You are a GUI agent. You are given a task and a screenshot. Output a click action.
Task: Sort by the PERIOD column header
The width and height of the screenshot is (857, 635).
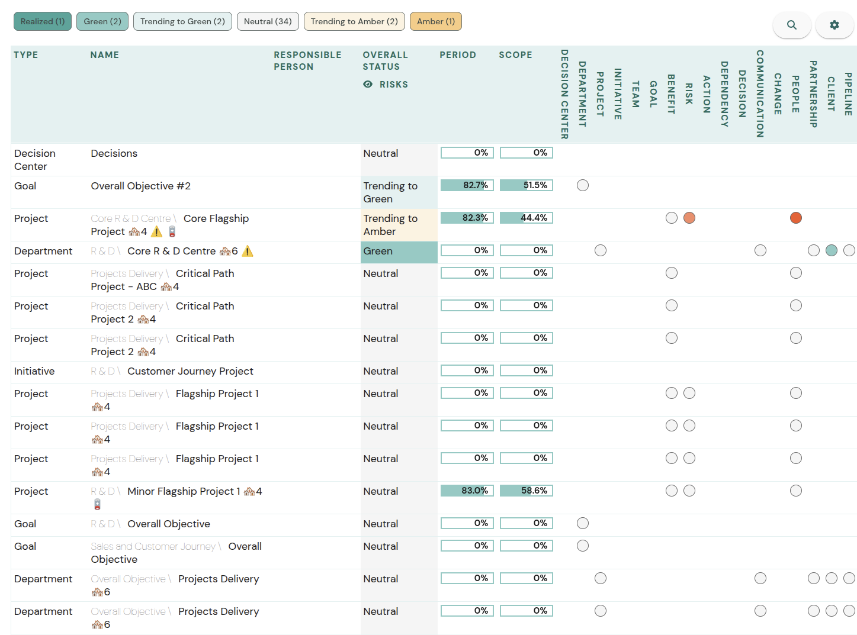[x=458, y=55]
